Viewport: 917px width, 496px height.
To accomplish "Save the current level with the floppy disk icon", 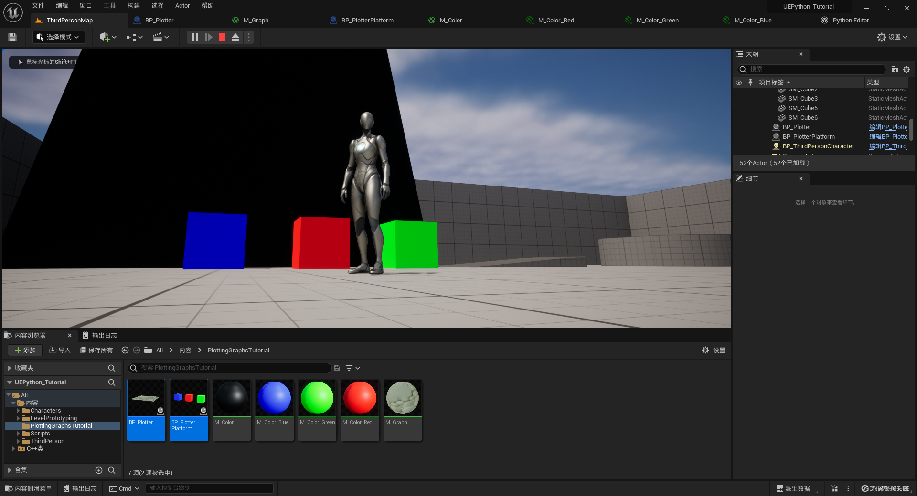I will [x=12, y=37].
